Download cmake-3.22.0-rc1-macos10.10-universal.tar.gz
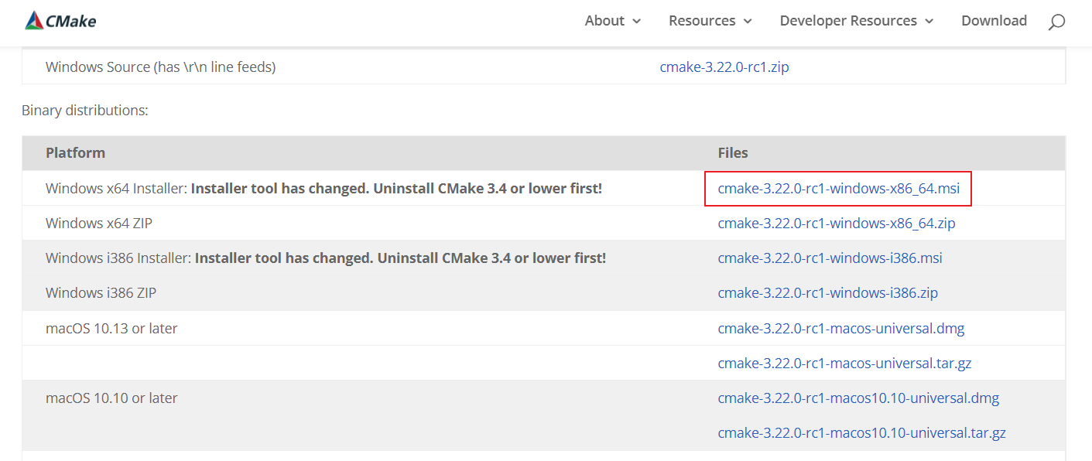Image resolution: width=1092 pixels, height=461 pixels. [861, 433]
